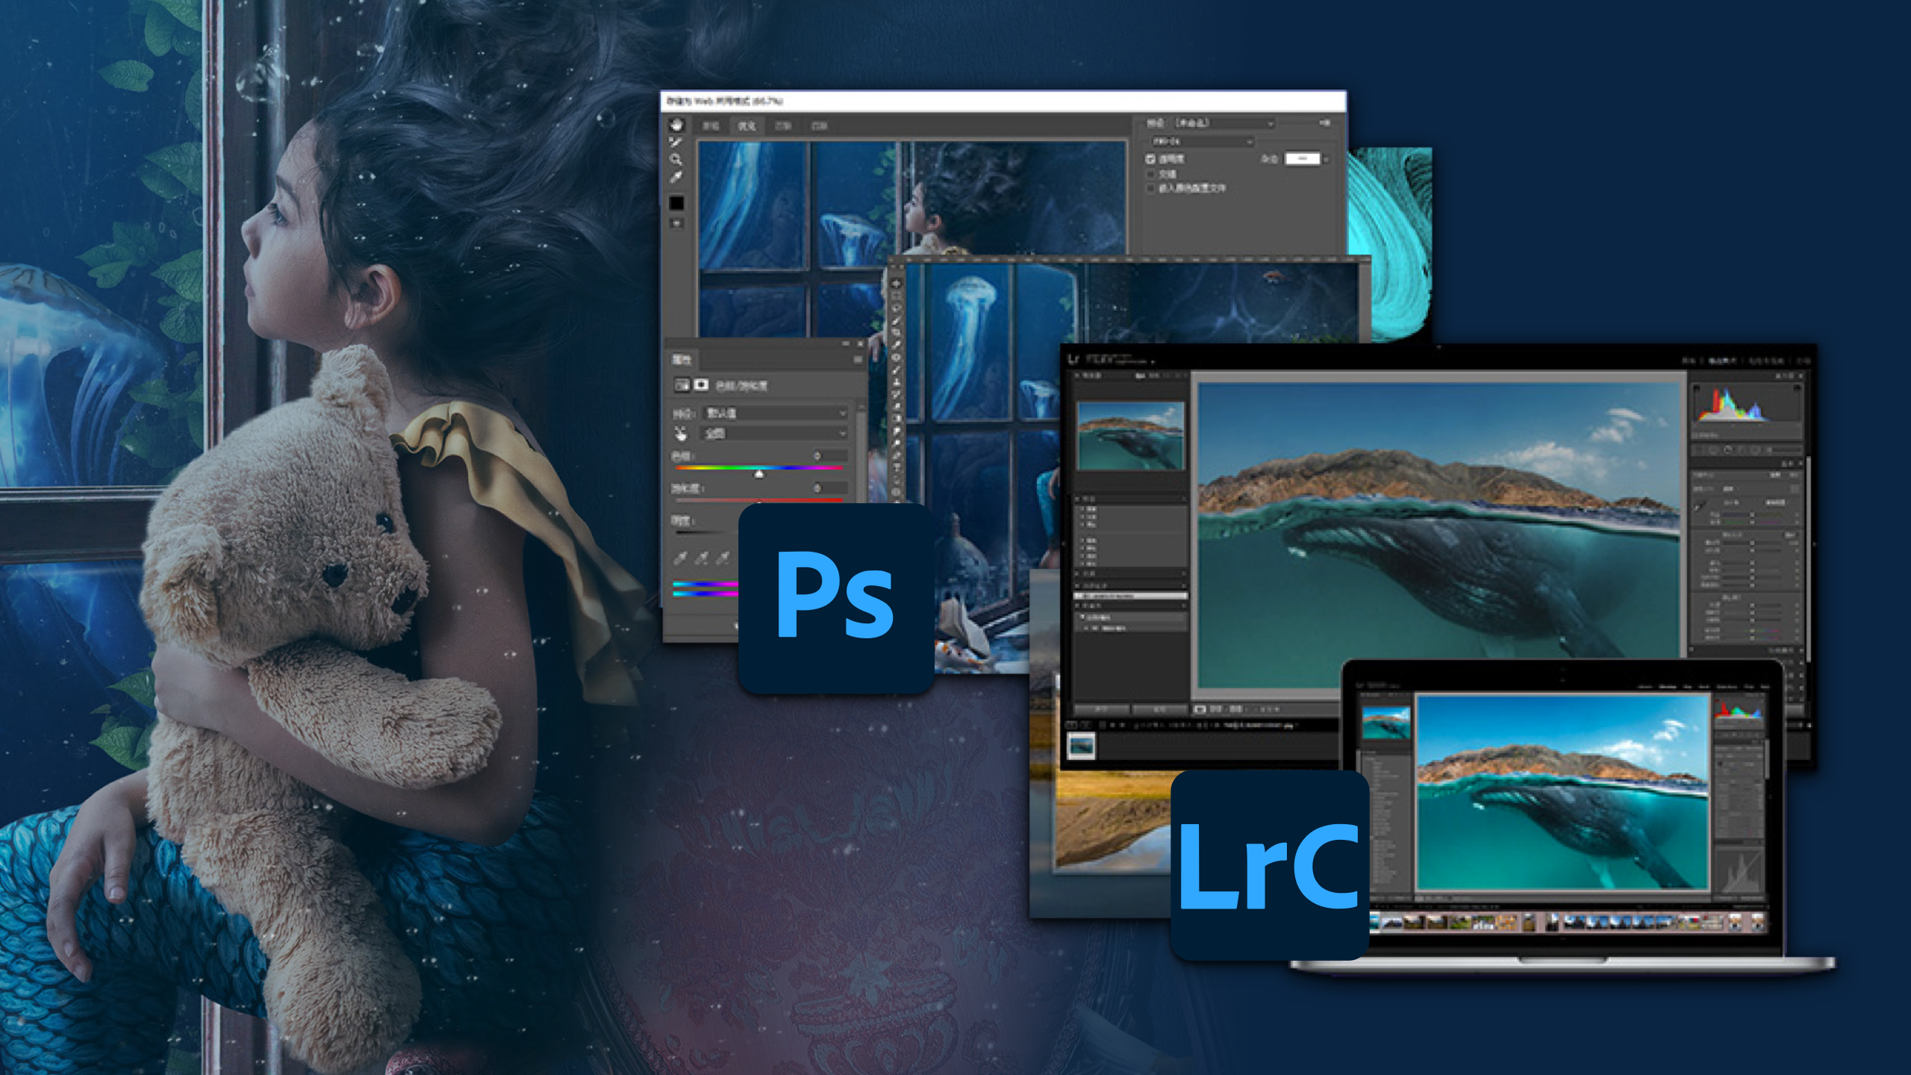Click the Paste button at left panel bottom
The image size is (1911, 1075).
tap(1159, 708)
